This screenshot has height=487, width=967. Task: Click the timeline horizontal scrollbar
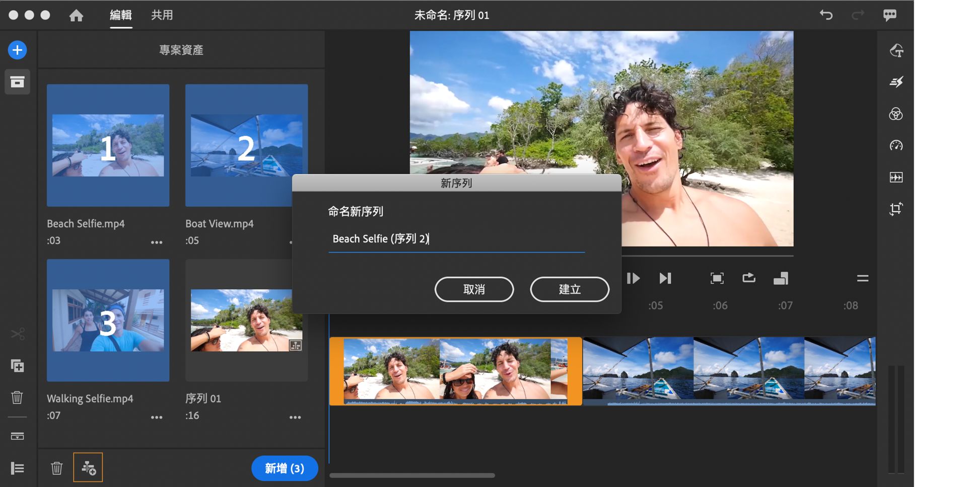tap(412, 475)
